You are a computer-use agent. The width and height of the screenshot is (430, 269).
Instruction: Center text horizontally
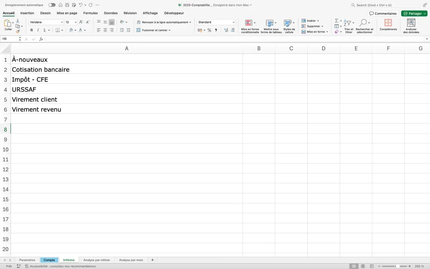105,30
